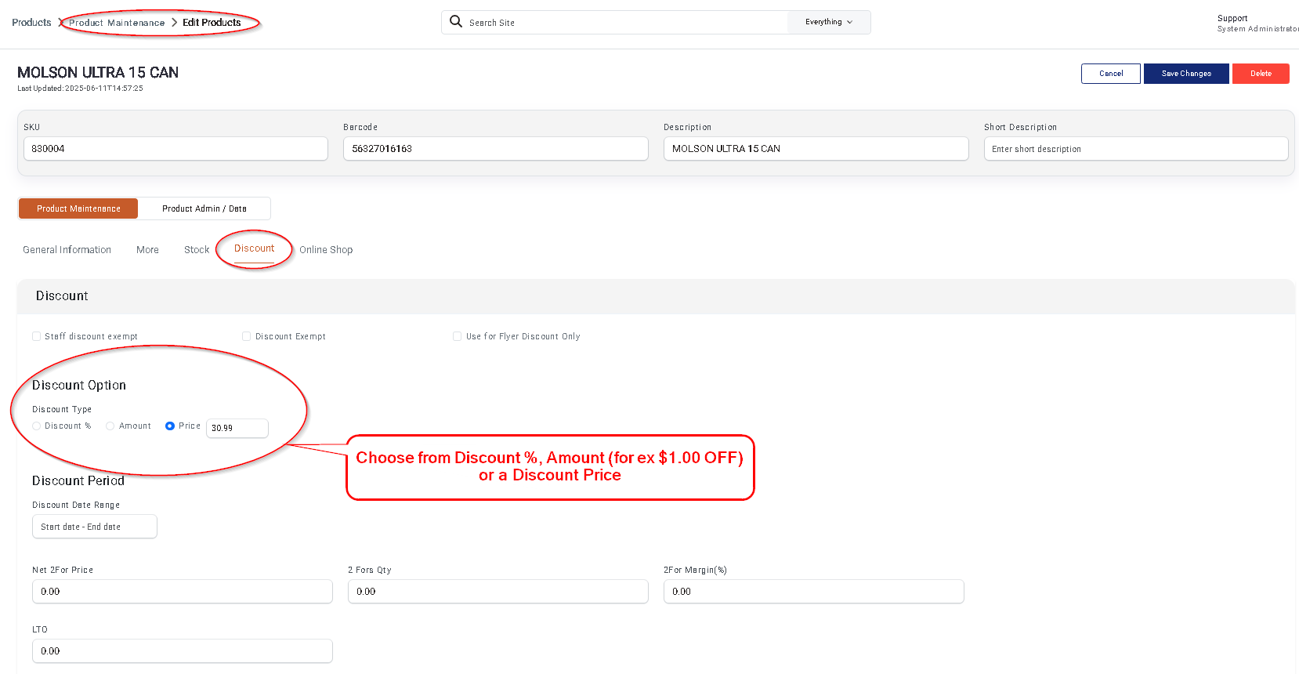Choose the Amount discount type

click(x=110, y=426)
